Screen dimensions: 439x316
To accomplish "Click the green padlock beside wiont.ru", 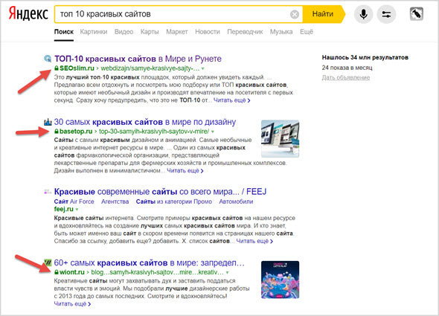I will [57, 272].
